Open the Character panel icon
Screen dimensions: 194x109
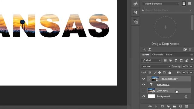pos(135,3)
